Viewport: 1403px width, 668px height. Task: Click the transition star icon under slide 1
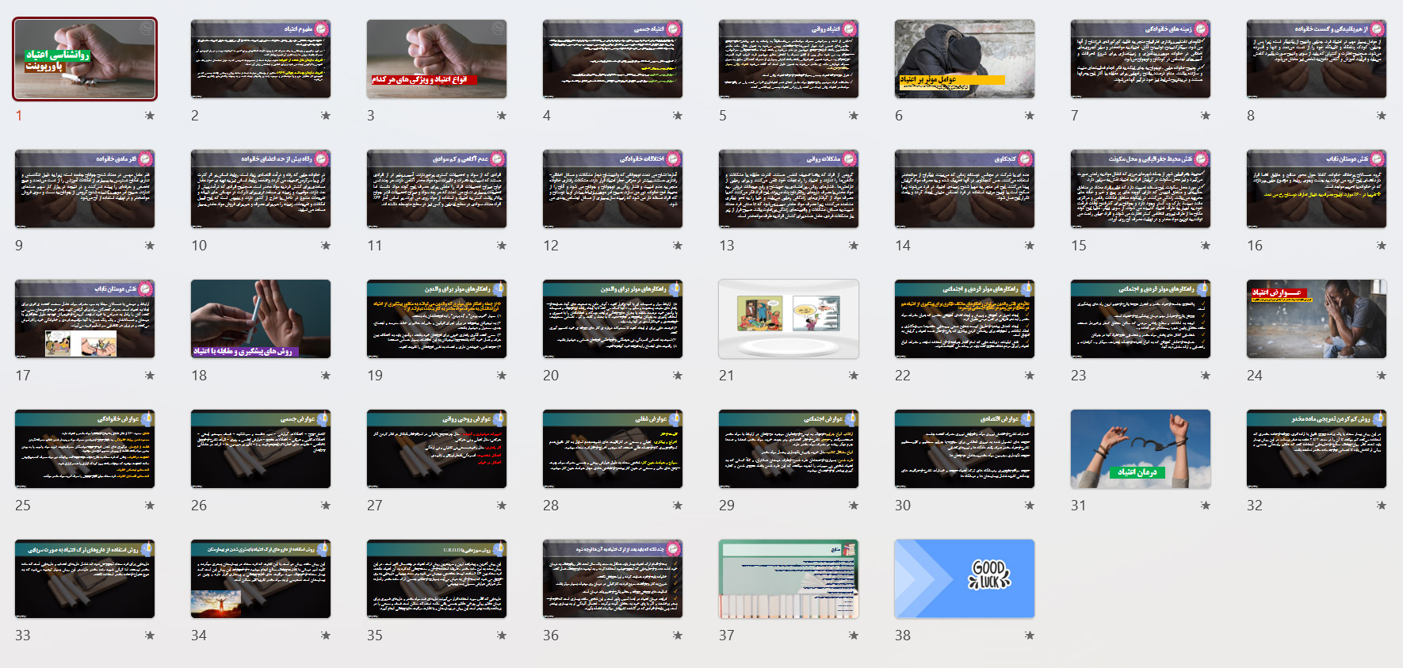tap(150, 116)
